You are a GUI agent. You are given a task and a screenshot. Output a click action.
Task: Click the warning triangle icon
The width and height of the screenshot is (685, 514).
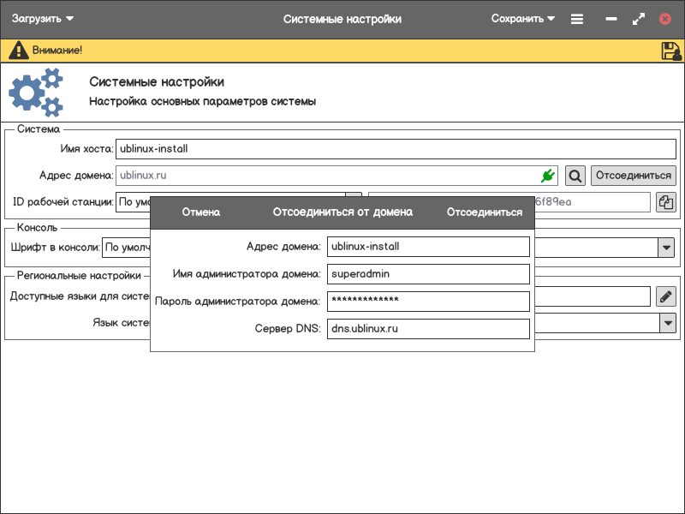point(18,51)
